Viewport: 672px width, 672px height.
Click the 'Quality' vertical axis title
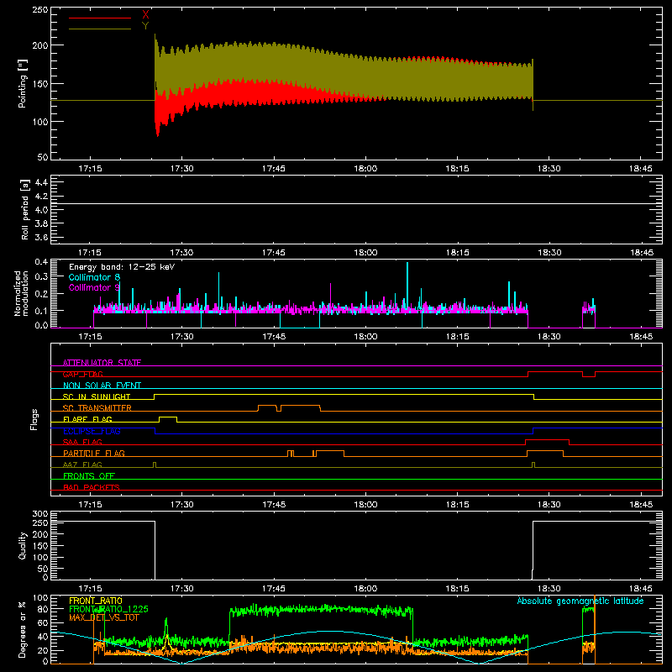point(23,545)
